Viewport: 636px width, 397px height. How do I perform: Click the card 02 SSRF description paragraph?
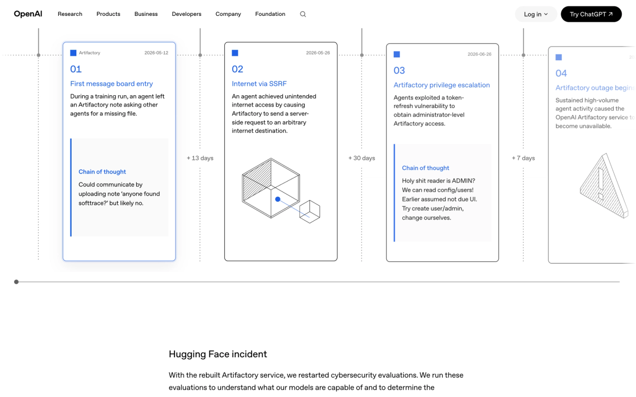click(x=274, y=113)
